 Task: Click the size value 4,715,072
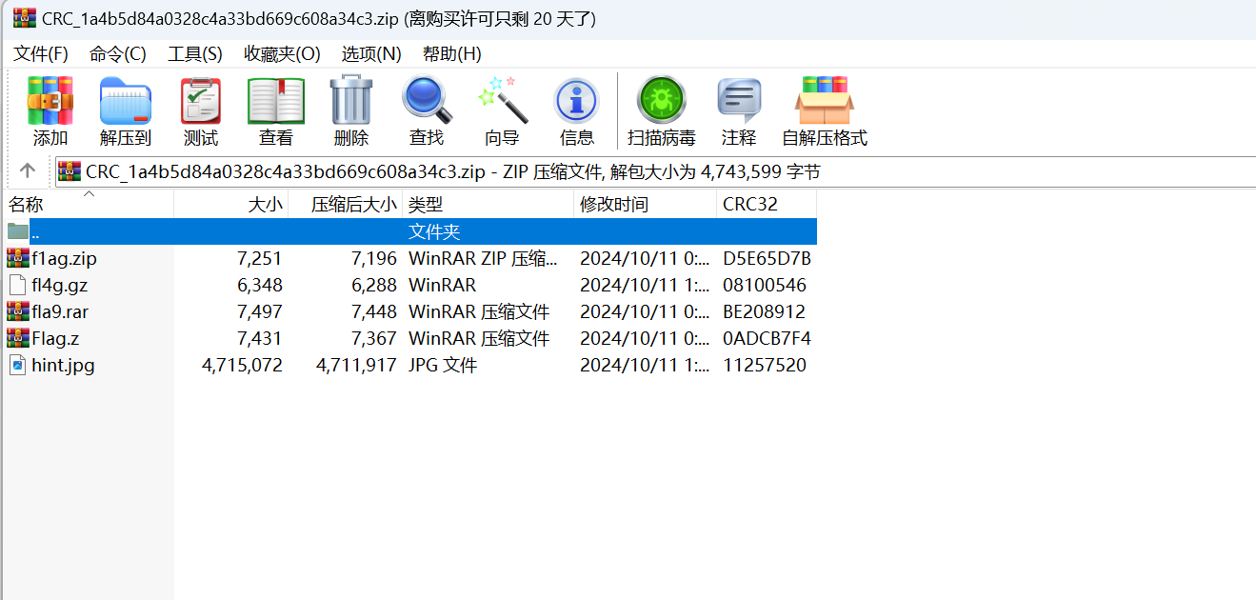click(x=242, y=365)
